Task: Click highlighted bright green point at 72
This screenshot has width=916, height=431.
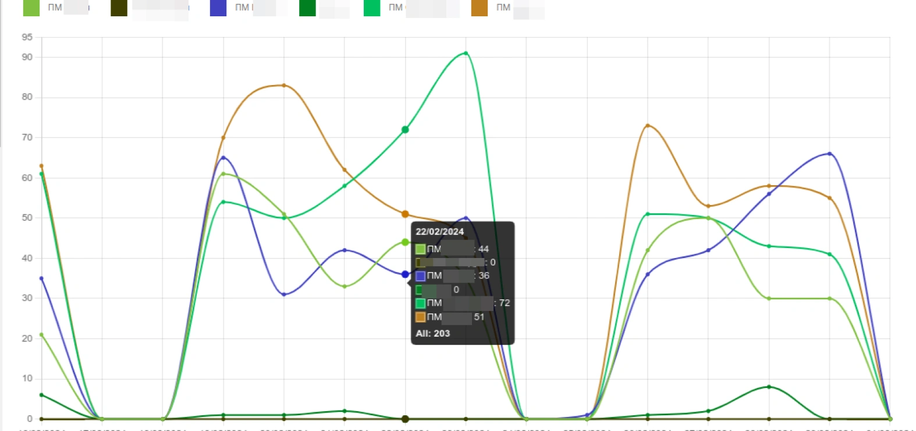Action: pos(405,130)
